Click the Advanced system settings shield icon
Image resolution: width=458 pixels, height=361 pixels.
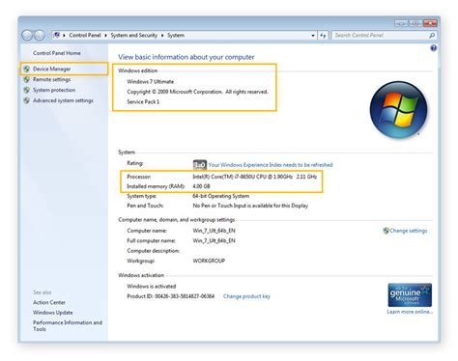click(x=27, y=100)
